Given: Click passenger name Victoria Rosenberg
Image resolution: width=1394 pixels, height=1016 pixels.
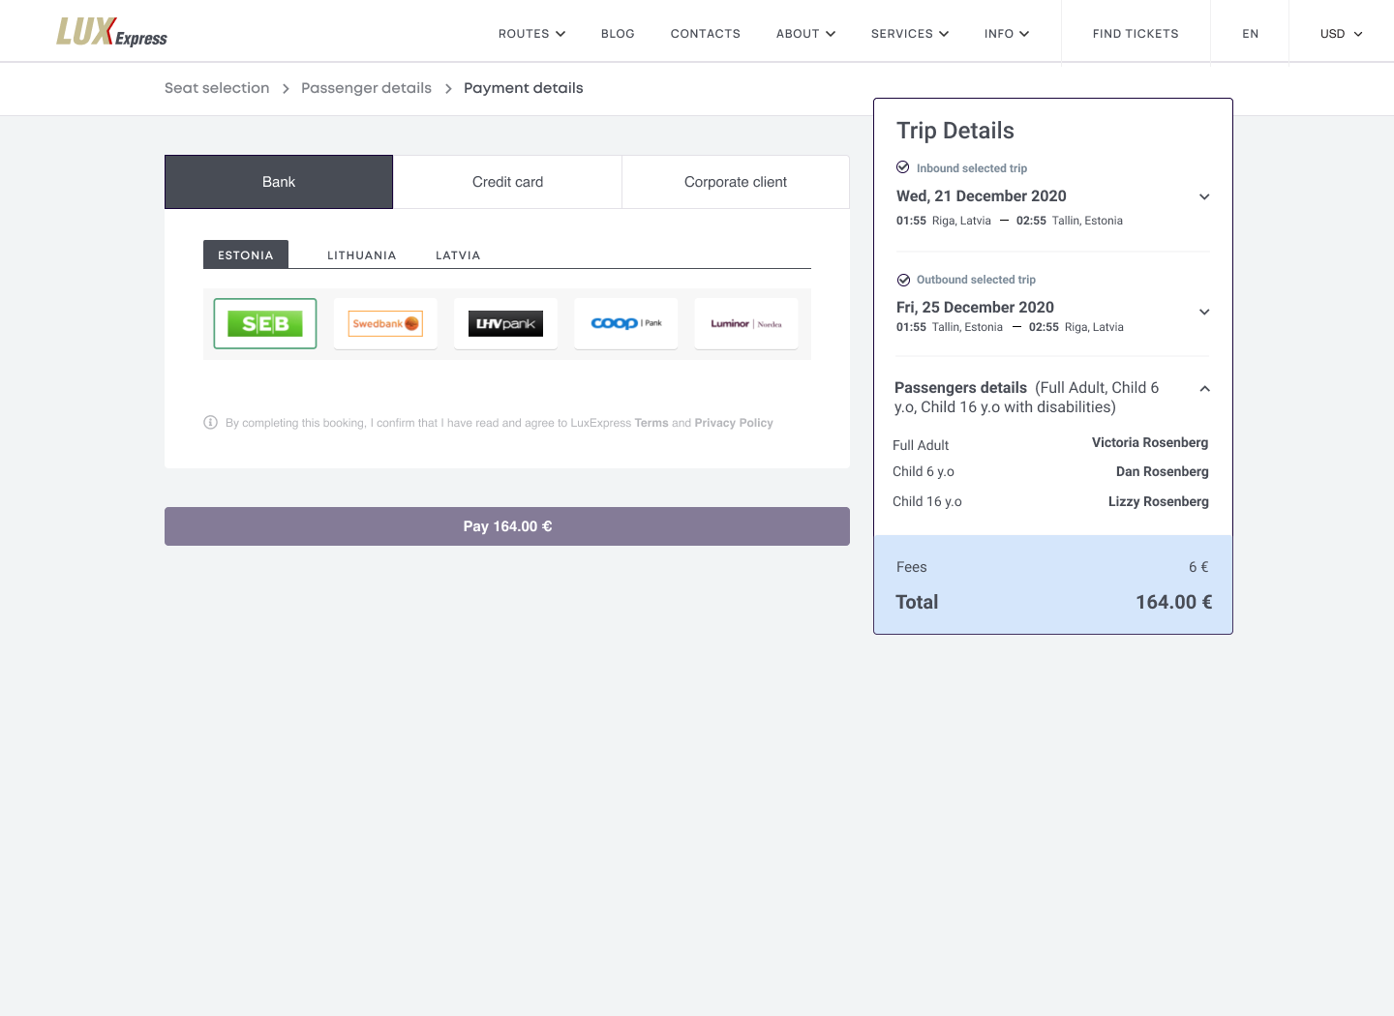Looking at the screenshot, I should pyautogui.click(x=1150, y=442).
